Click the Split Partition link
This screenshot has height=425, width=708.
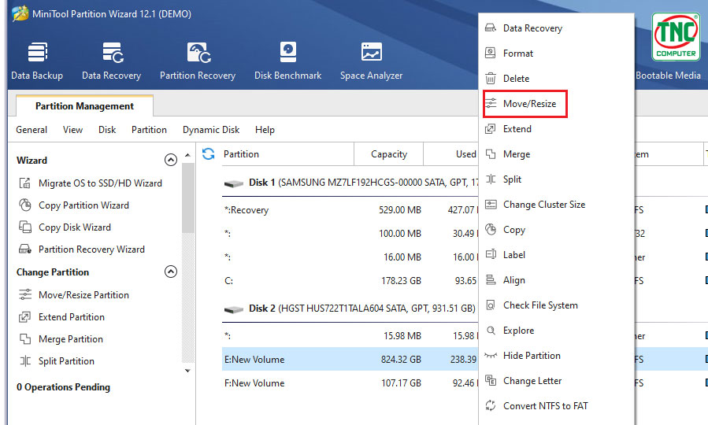point(66,361)
